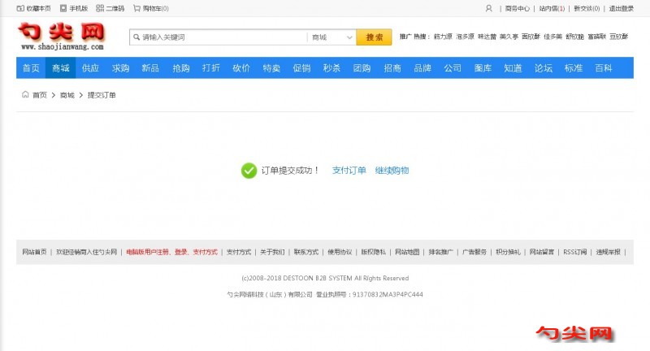Open the 供应 navigation tab
The height and width of the screenshot is (351, 650).
pyautogui.click(x=90, y=68)
